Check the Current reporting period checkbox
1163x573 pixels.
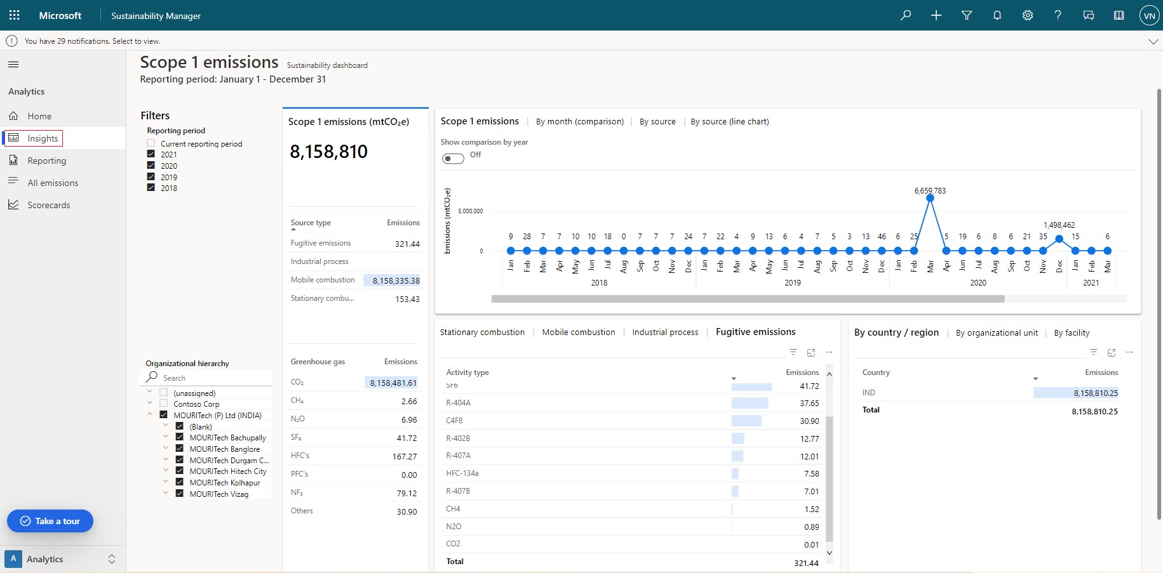[x=151, y=143]
